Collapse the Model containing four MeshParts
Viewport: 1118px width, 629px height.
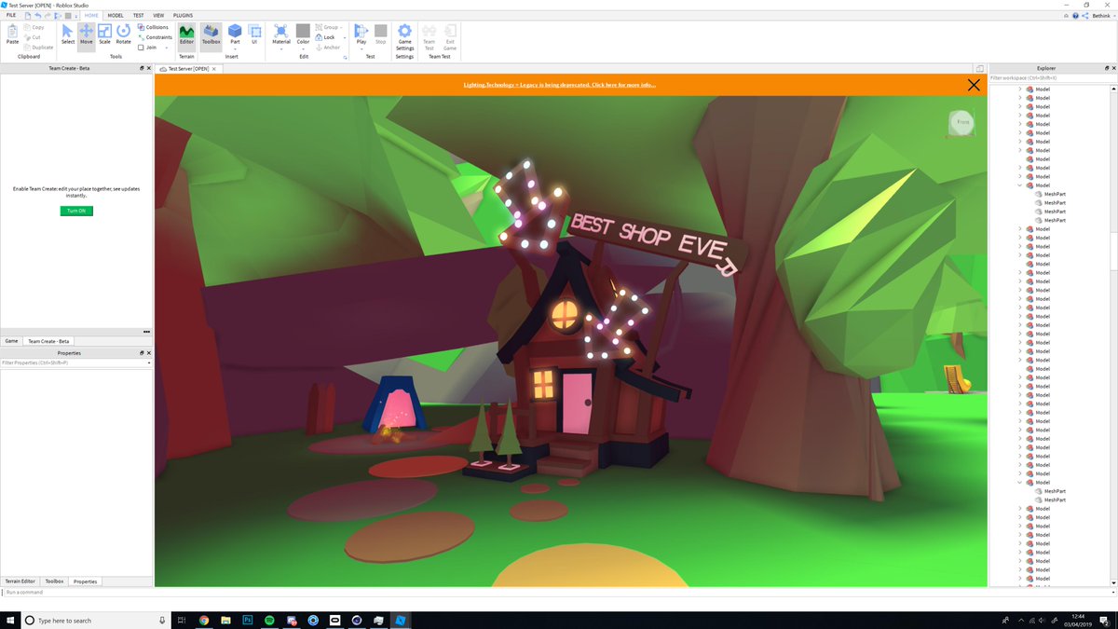coord(1020,185)
